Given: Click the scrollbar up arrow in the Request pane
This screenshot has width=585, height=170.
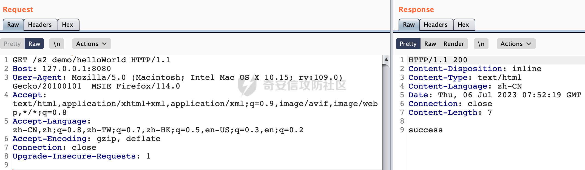Looking at the screenshot, I should pos(386,59).
